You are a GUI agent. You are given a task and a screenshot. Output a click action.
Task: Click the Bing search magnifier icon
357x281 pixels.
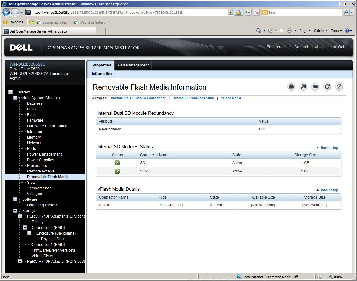346,12
